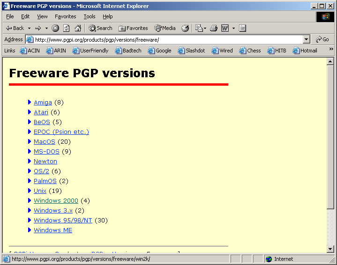This screenshot has width=337, height=265.
Task: Reload the page with Refresh icon
Action: click(67, 28)
